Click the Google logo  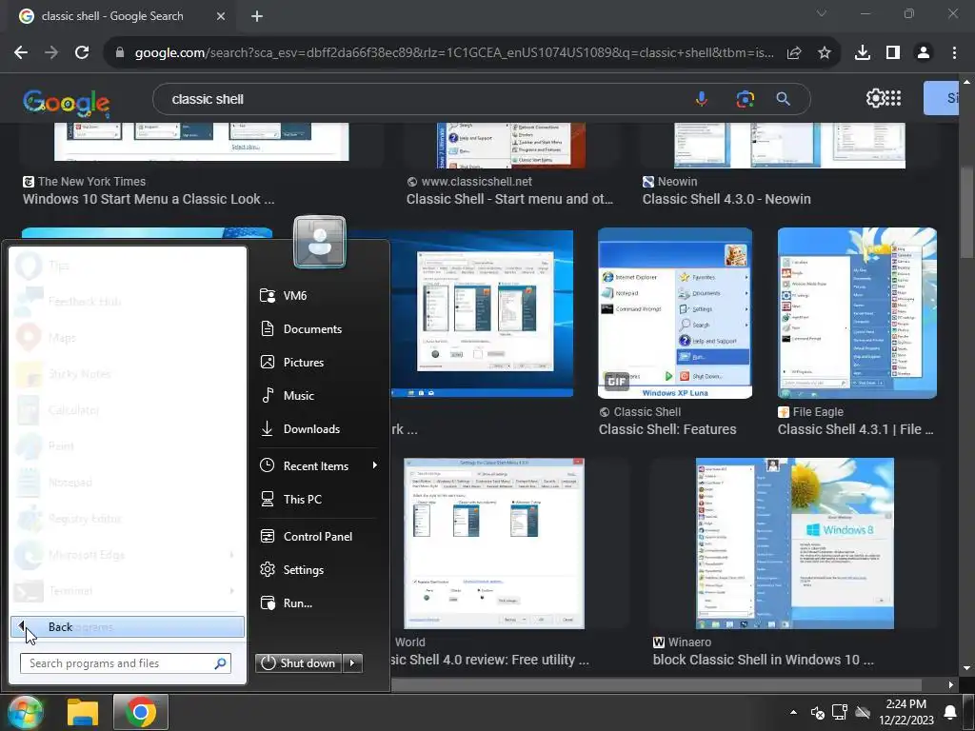[x=66, y=103]
